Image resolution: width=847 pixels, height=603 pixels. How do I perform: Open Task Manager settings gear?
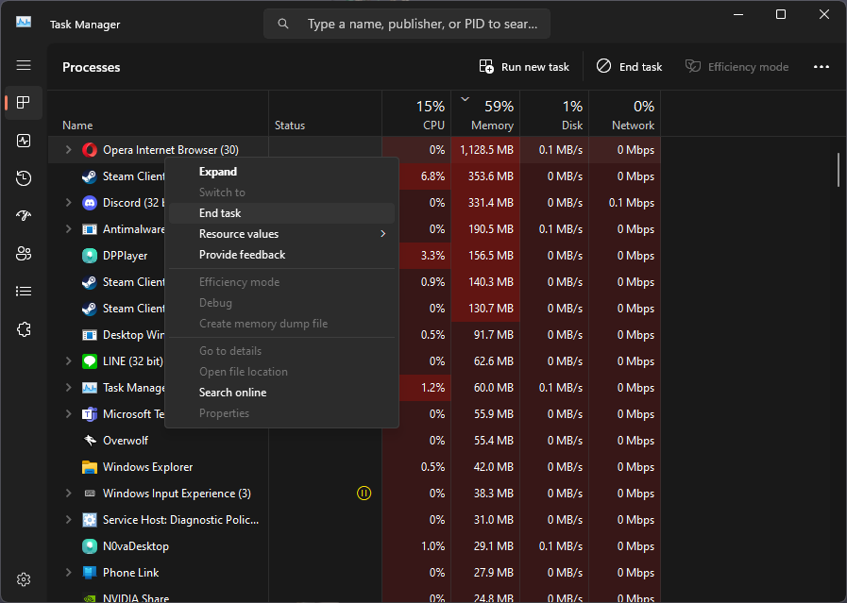point(24,579)
